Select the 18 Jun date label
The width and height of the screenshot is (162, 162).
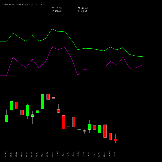[x=89, y=154]
